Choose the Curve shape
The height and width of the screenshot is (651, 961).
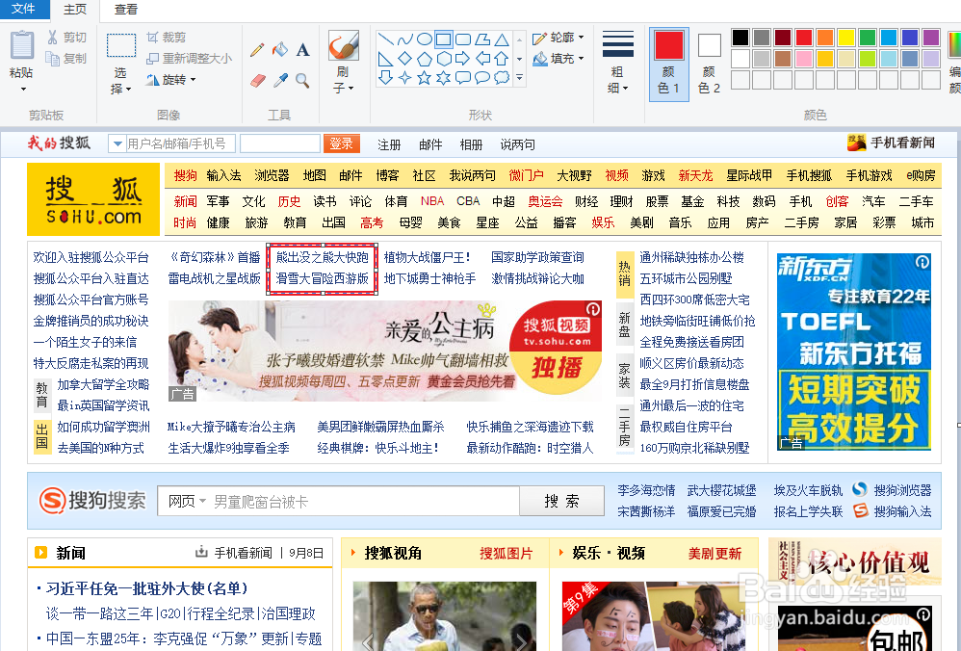(405, 39)
